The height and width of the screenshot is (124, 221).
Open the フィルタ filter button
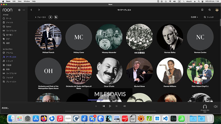click(x=209, y=17)
